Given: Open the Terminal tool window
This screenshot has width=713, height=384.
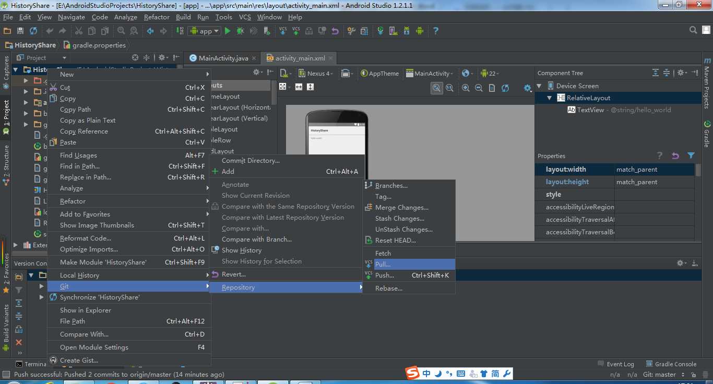Looking at the screenshot, I should [31, 364].
